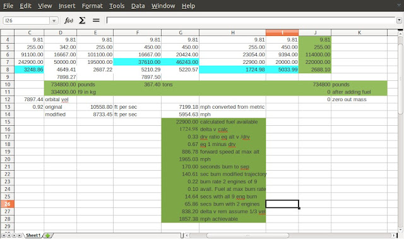The width and height of the screenshot is (404, 239).
Task: Open the View menu
Action: click(x=45, y=6)
